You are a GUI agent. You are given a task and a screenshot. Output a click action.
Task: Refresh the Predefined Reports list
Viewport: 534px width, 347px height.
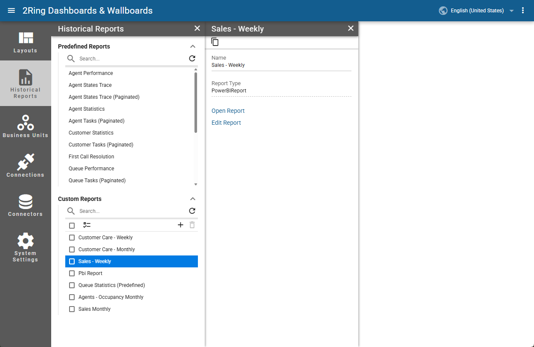click(x=192, y=58)
